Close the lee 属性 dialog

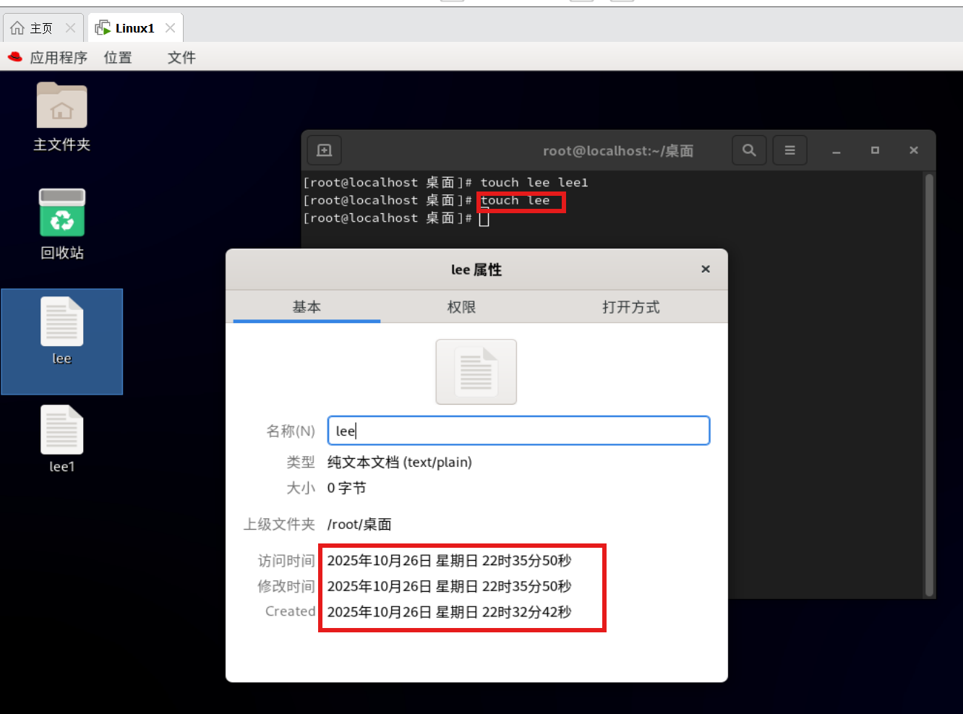(x=706, y=270)
